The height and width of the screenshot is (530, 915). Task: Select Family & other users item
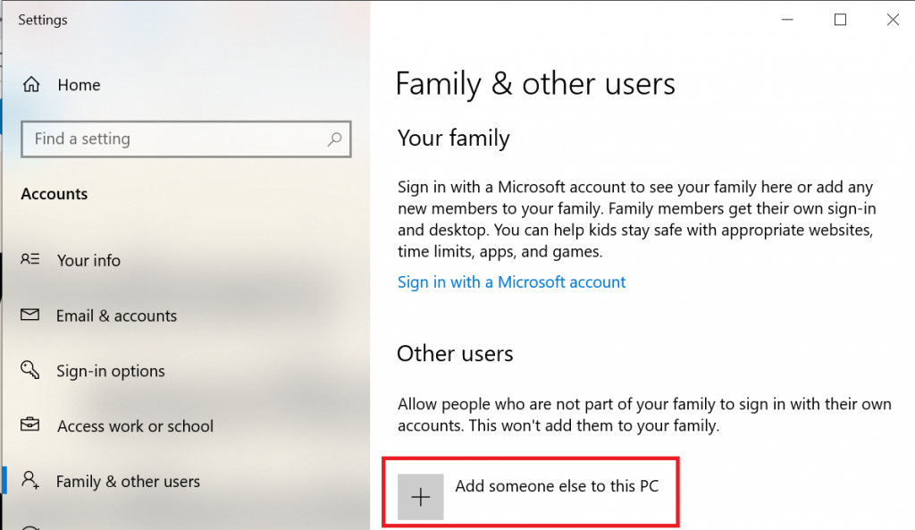point(128,482)
